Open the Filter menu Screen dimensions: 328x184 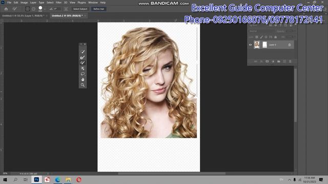(58, 3)
